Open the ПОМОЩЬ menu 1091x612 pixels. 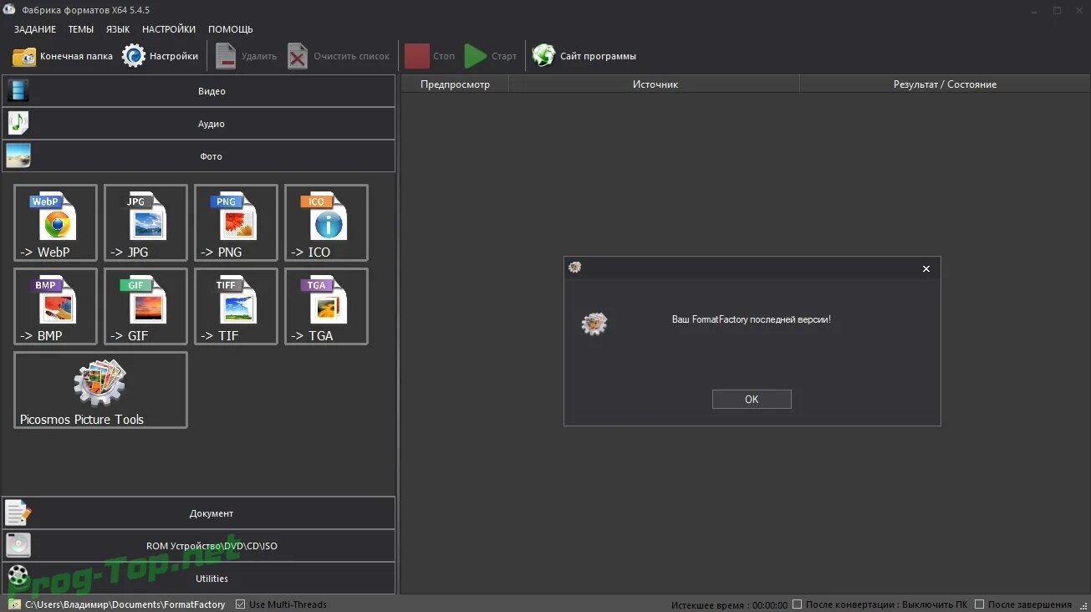(x=231, y=29)
